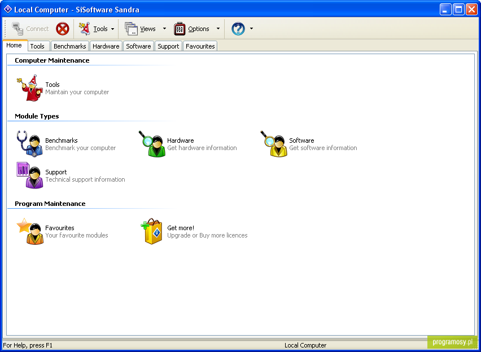Click the Views toolbar label
Screen dimensions: 481x352
pos(148,29)
